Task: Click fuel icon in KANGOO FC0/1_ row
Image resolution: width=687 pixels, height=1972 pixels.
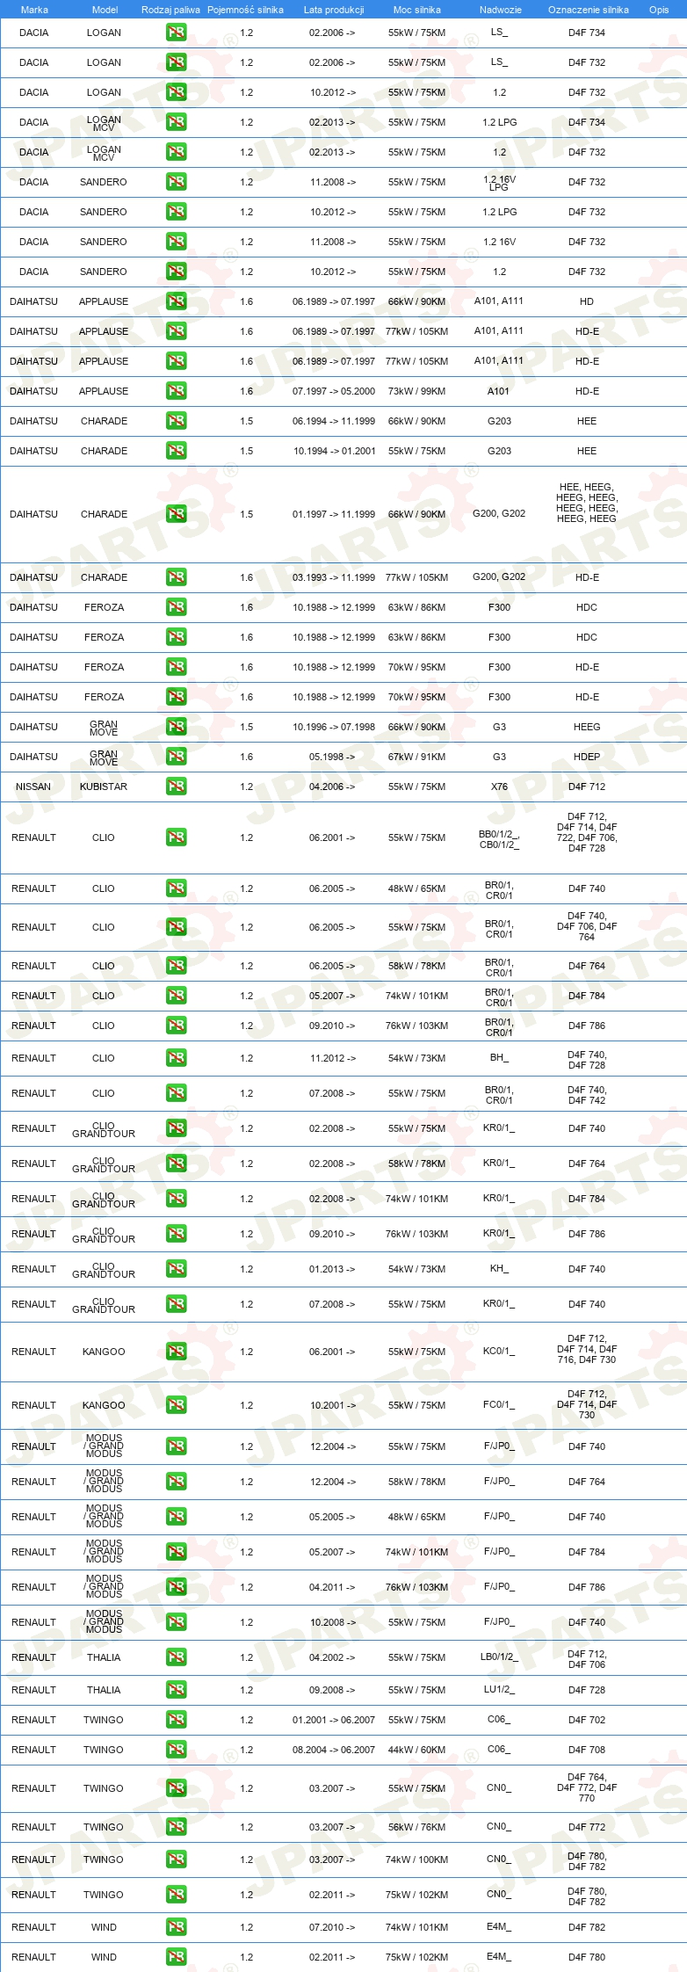Action: 176,1405
